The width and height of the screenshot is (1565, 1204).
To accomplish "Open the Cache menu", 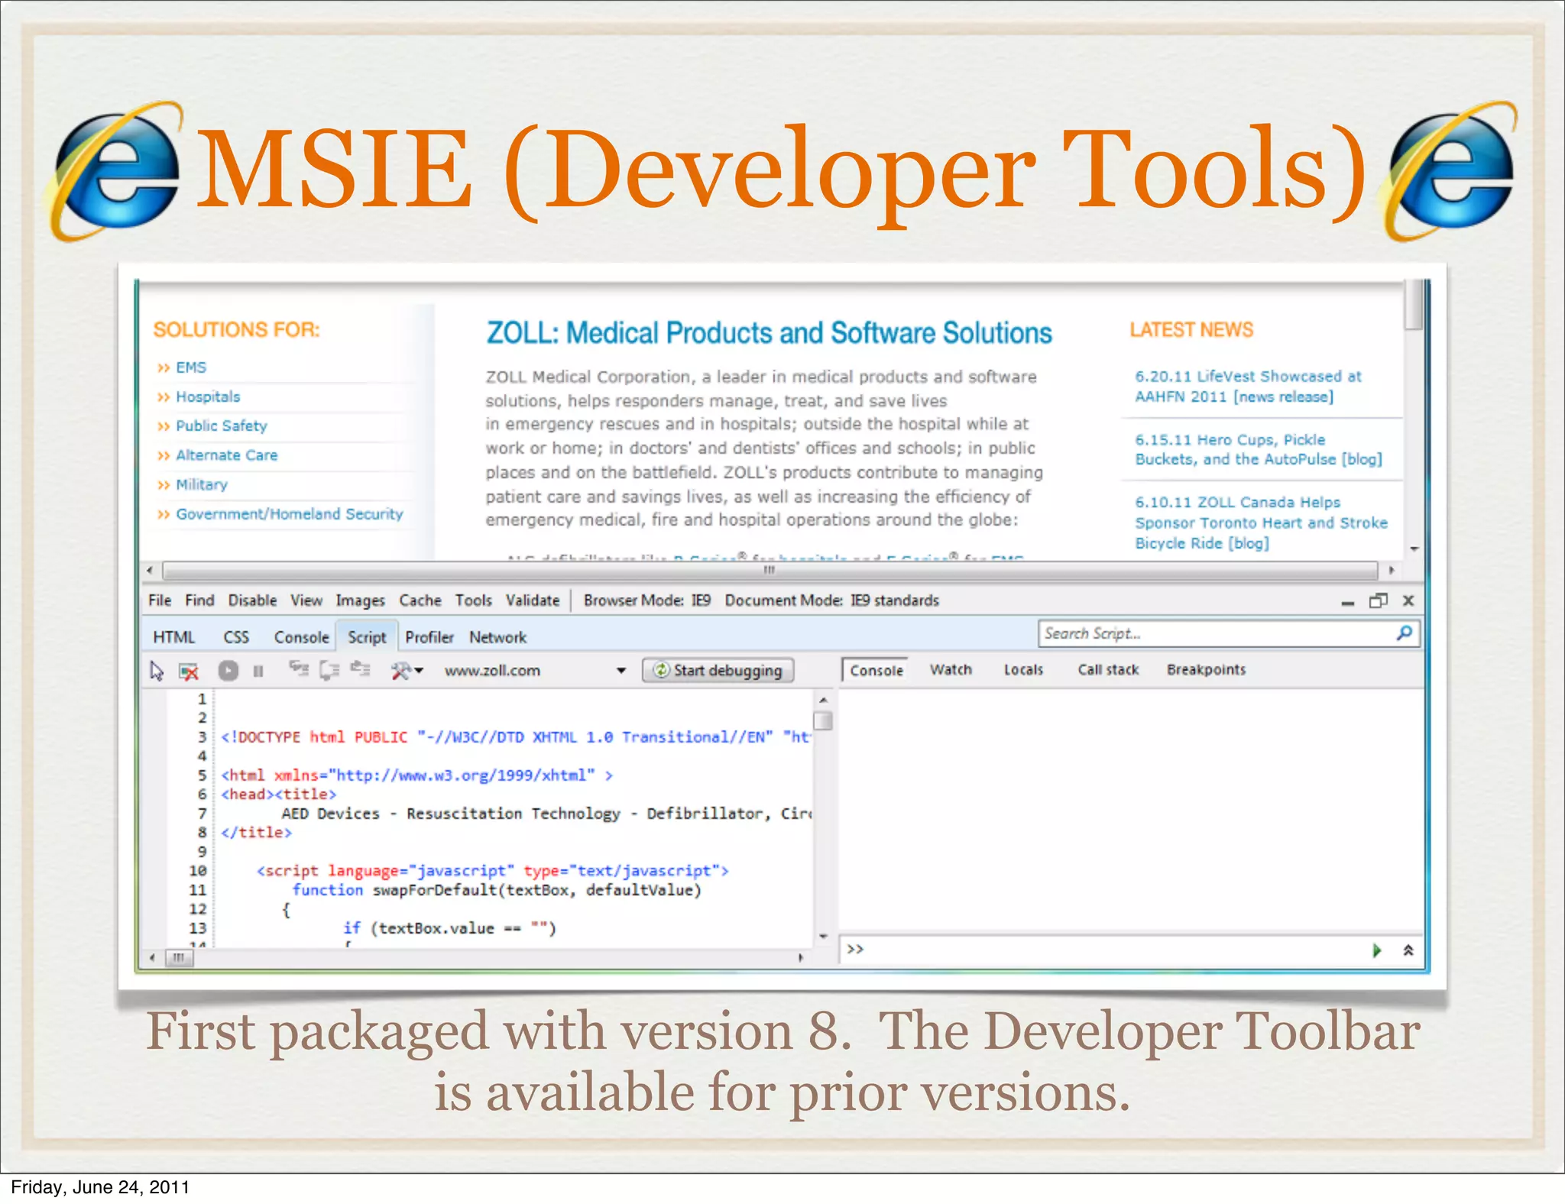I will (x=420, y=600).
